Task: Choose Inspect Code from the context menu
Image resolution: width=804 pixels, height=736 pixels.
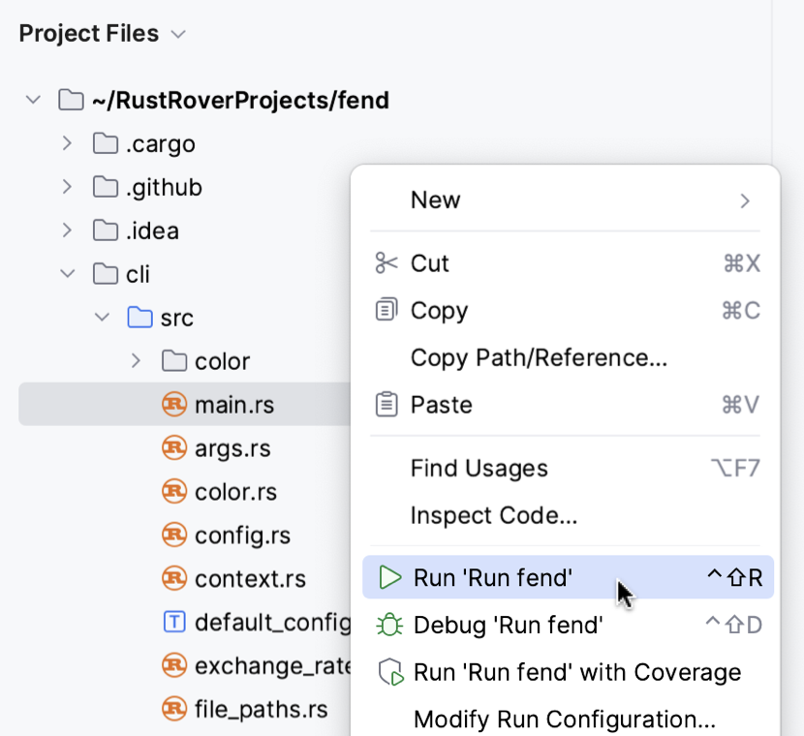Action: [494, 515]
